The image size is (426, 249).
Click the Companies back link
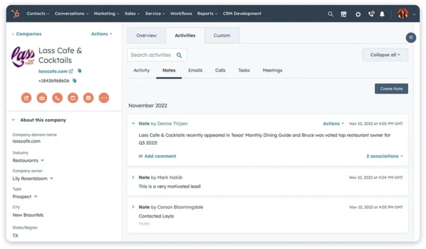pyautogui.click(x=28, y=34)
